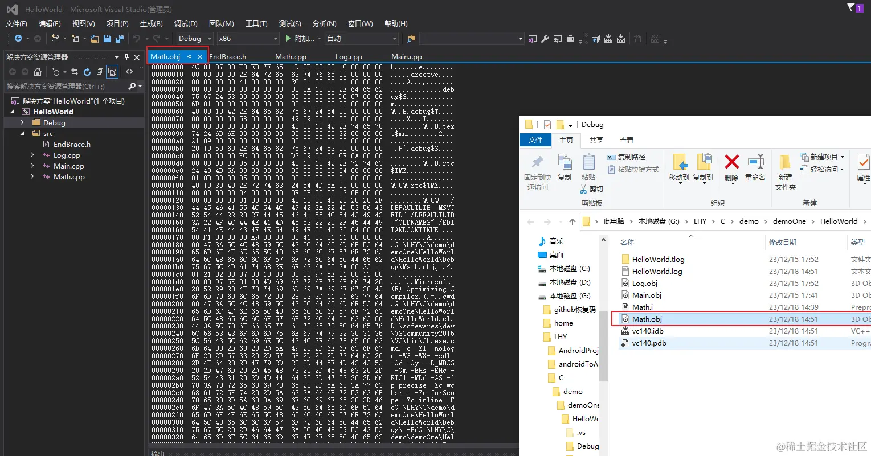Click the View Code angle-brackets icon
The height and width of the screenshot is (456, 871).
click(129, 72)
